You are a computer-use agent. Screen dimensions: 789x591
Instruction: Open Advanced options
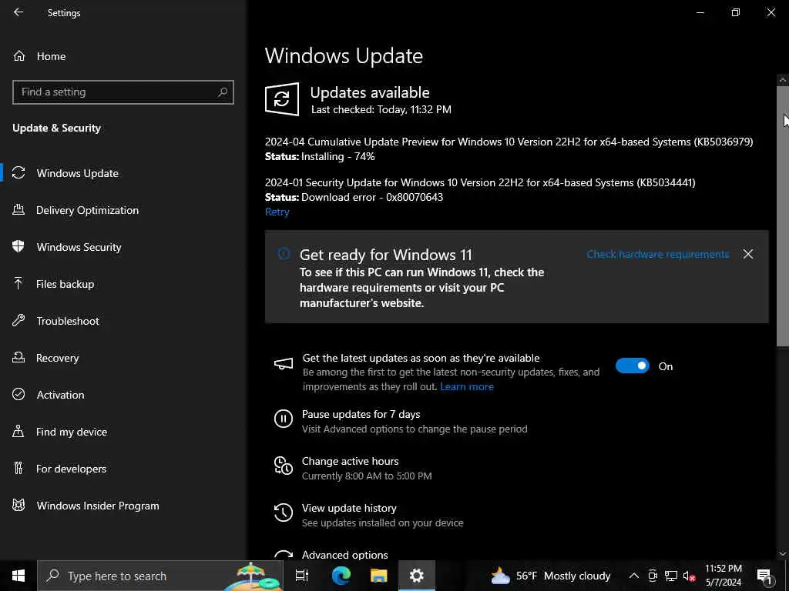click(x=344, y=555)
